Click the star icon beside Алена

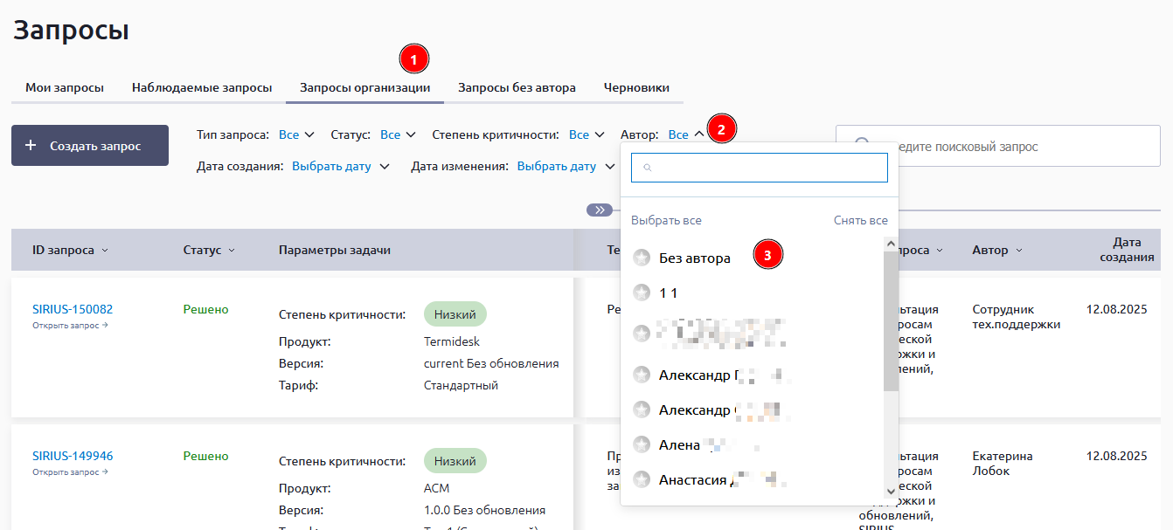coord(642,444)
